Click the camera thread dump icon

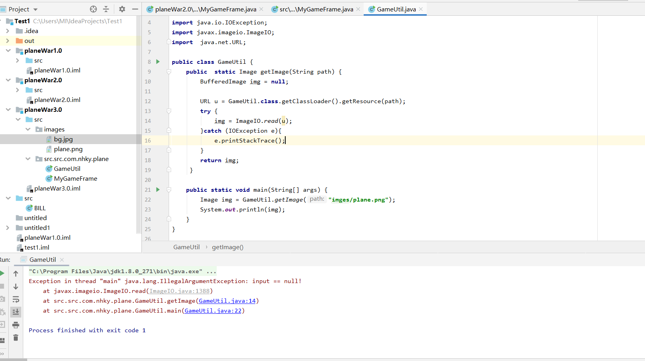pyautogui.click(x=2, y=299)
